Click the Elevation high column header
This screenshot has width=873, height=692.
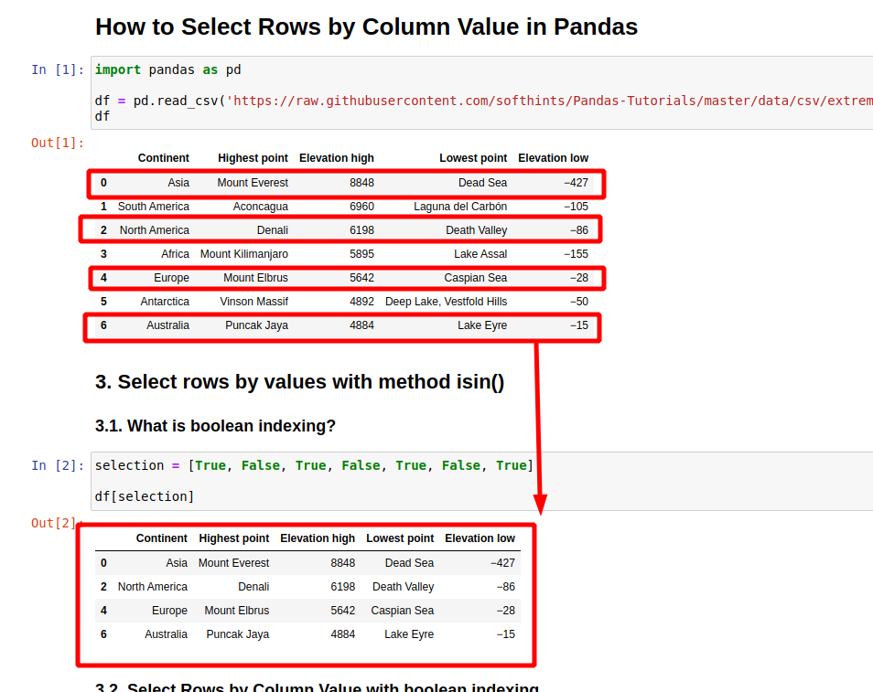tap(337, 158)
